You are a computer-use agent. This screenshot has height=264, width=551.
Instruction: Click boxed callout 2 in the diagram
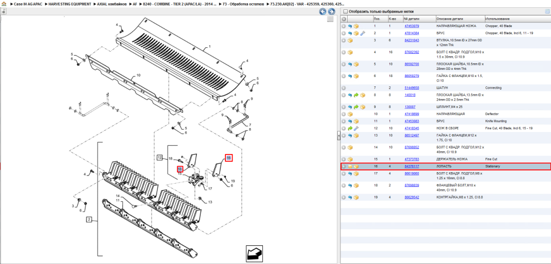(89, 220)
